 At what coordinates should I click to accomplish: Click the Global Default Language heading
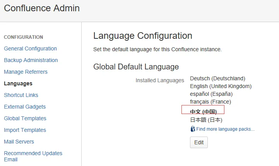(136, 67)
